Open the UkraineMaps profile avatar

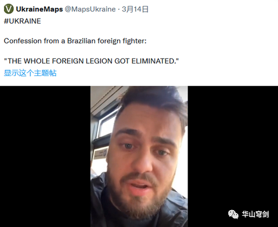point(8,9)
